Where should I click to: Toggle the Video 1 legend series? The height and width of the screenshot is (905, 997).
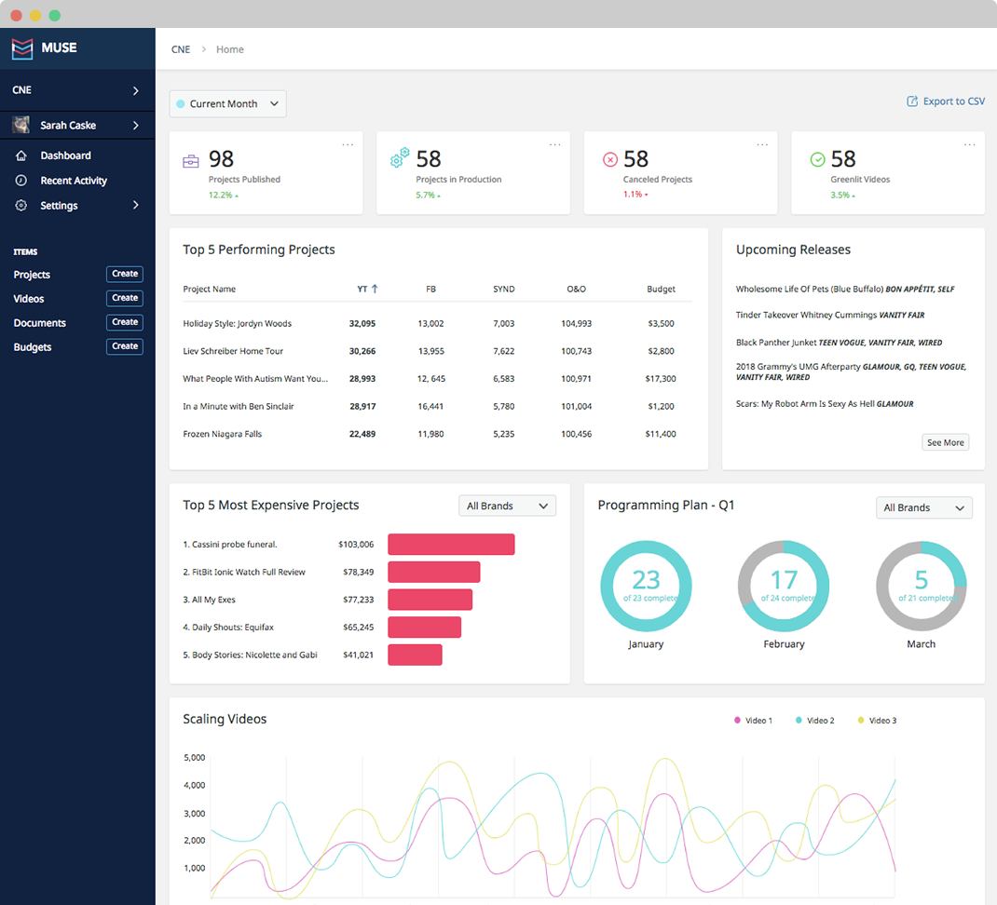coord(754,720)
